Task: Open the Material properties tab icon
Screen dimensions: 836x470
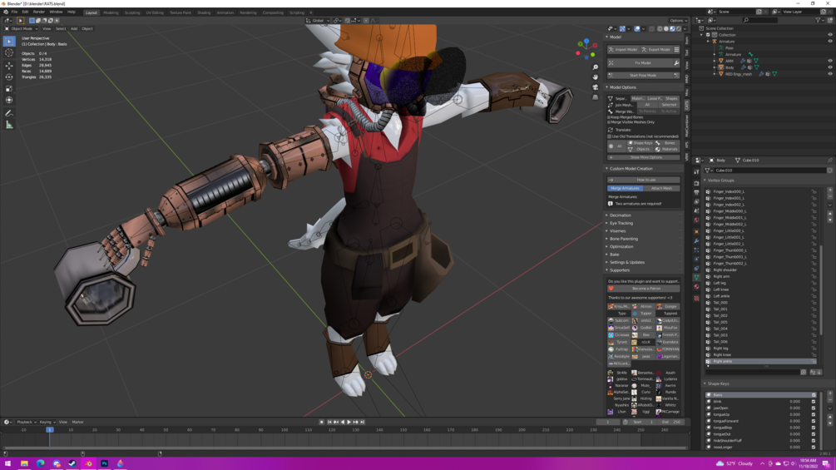Action: point(696,287)
